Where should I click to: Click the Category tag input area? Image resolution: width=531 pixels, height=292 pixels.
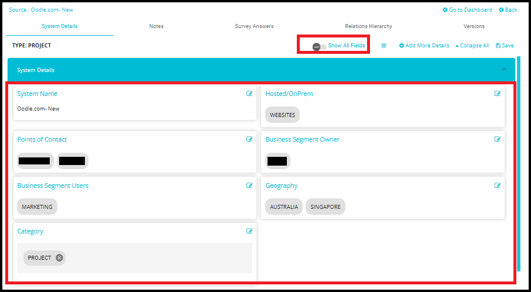pos(158,258)
